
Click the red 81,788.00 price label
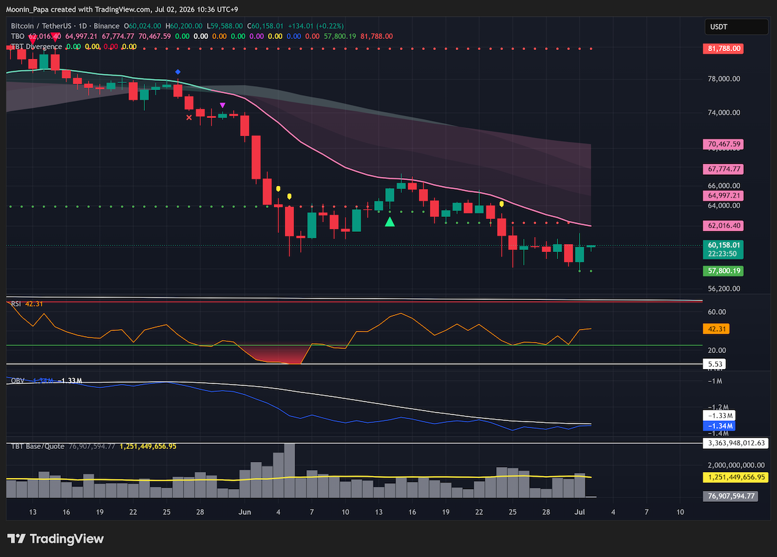[x=723, y=49]
